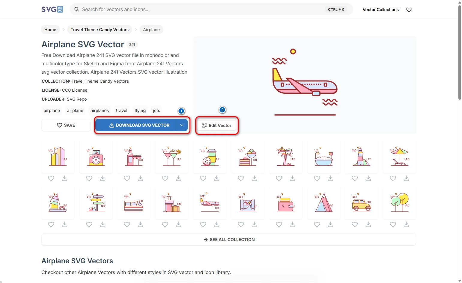Favorite the mountain vector
Viewport: 462px width, 283px height.
tap(317, 225)
